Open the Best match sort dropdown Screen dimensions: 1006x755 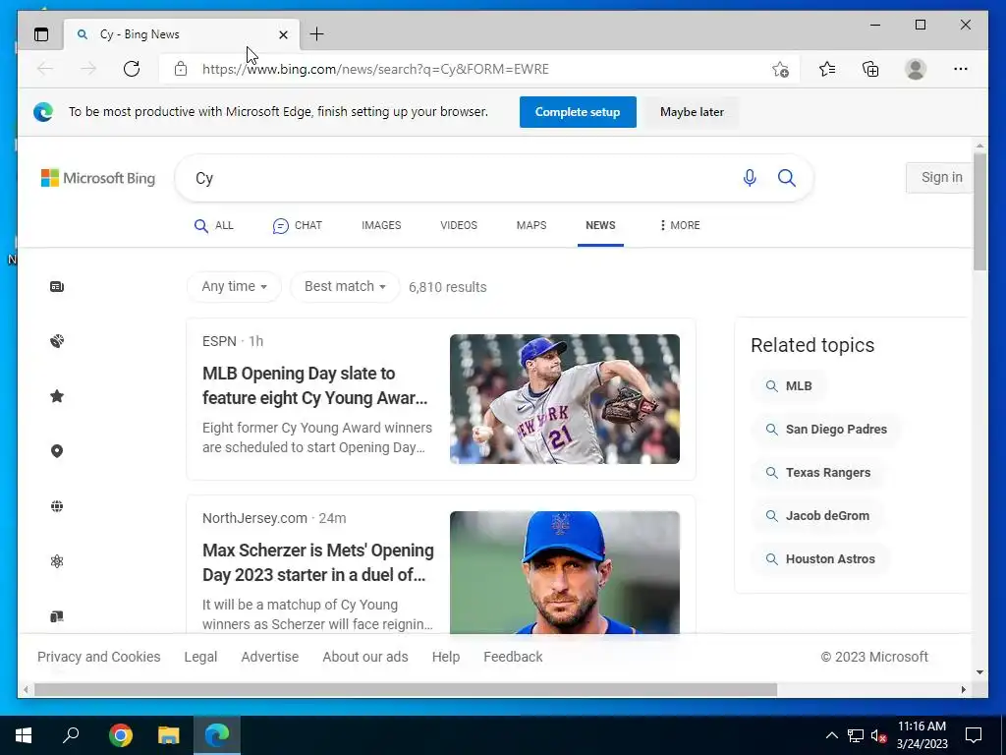point(345,286)
